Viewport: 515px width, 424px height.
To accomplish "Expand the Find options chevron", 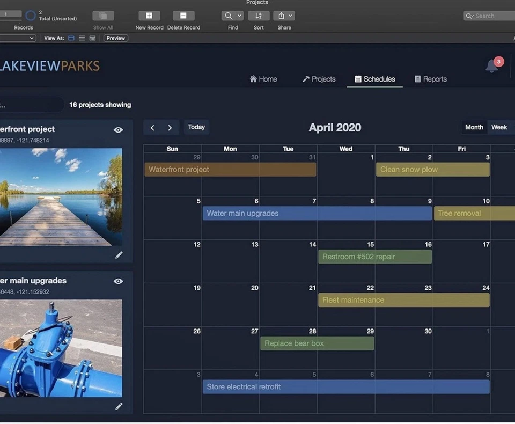I will 239,16.
